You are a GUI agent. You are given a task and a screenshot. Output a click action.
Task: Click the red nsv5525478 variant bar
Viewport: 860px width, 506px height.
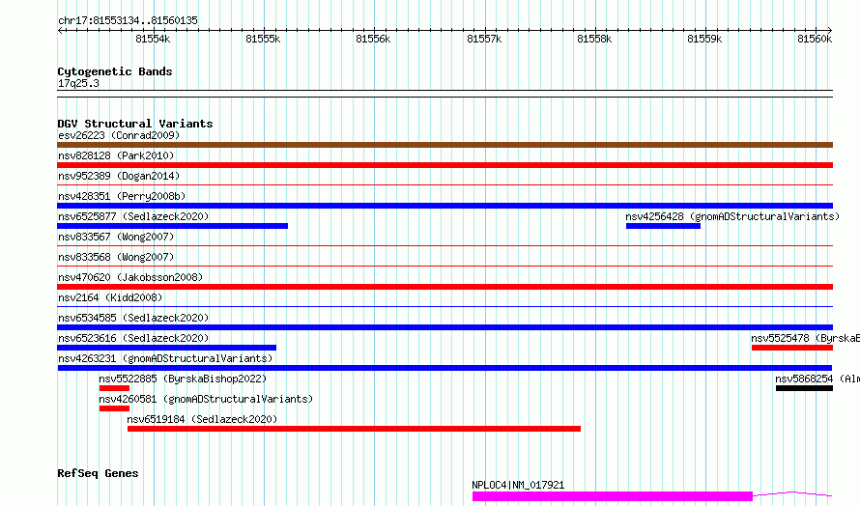point(792,348)
